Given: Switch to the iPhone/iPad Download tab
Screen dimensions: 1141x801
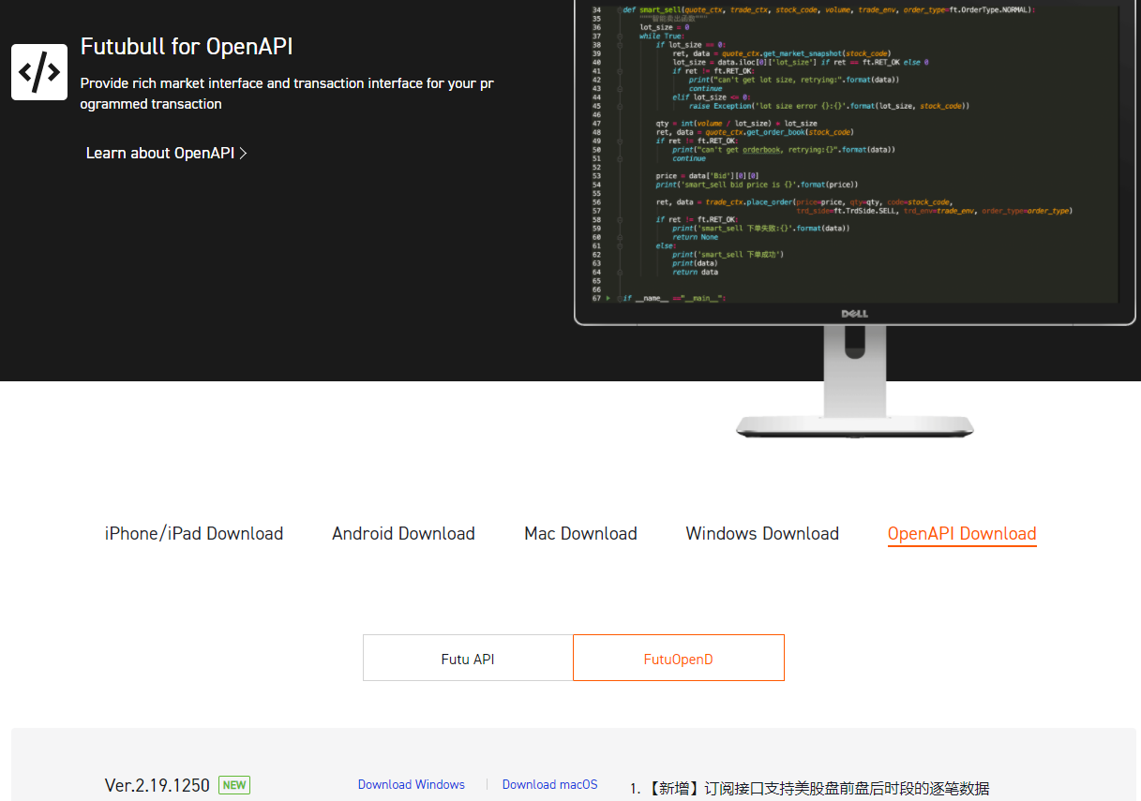Looking at the screenshot, I should (194, 534).
